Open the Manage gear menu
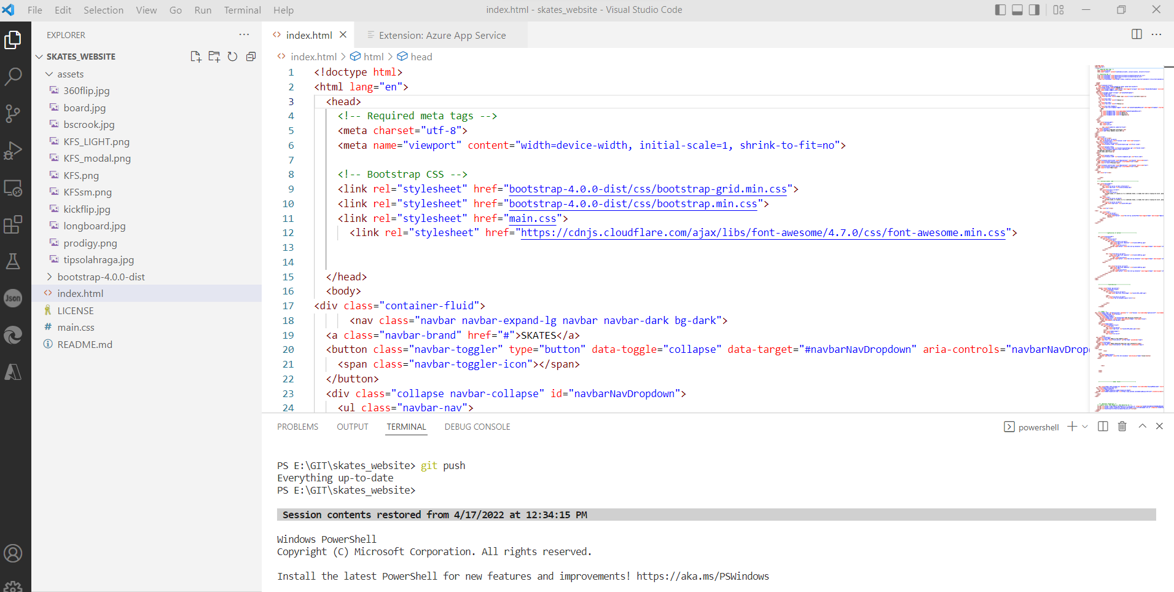 tap(13, 586)
